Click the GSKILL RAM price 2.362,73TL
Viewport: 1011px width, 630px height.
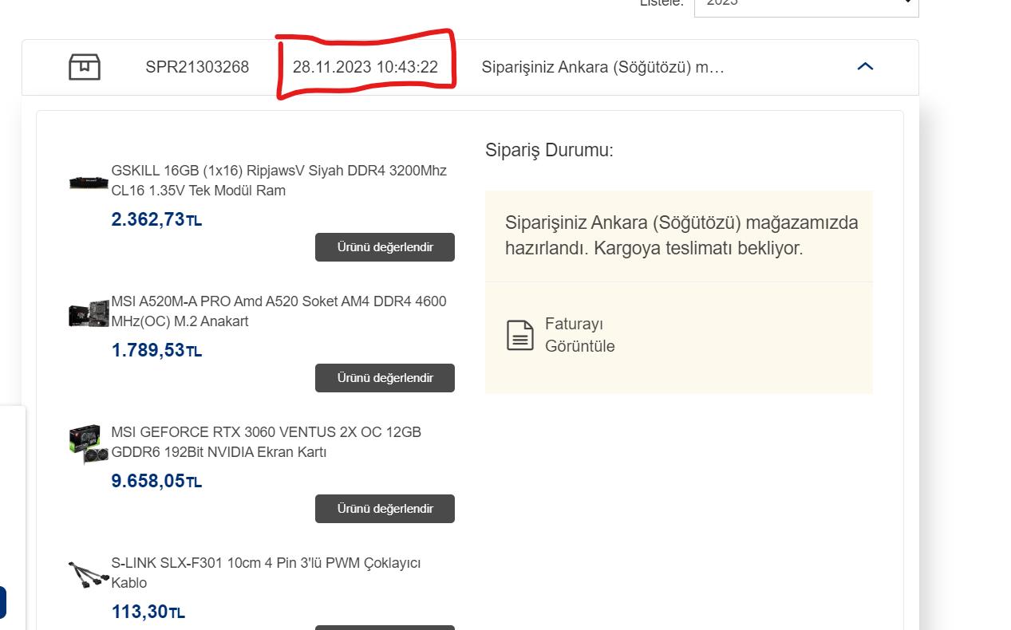click(156, 219)
